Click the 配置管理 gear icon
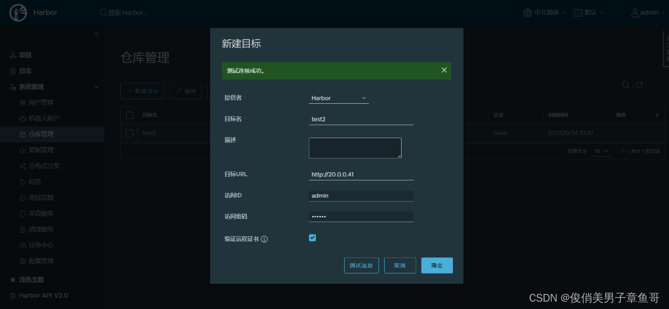Image resolution: width=669 pixels, height=309 pixels. coord(23,261)
